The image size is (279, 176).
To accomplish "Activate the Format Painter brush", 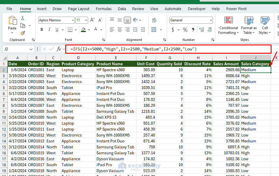I will click(23, 33).
